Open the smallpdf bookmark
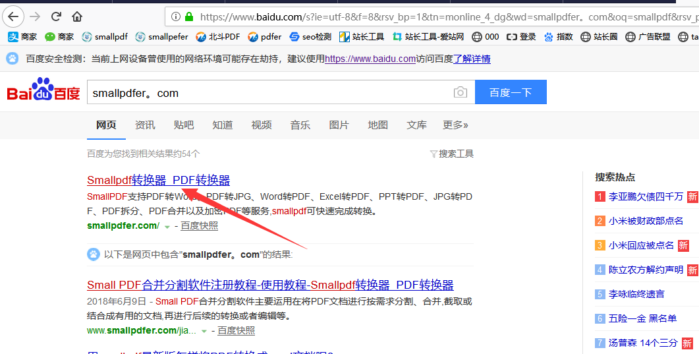699x354 pixels. click(x=105, y=37)
